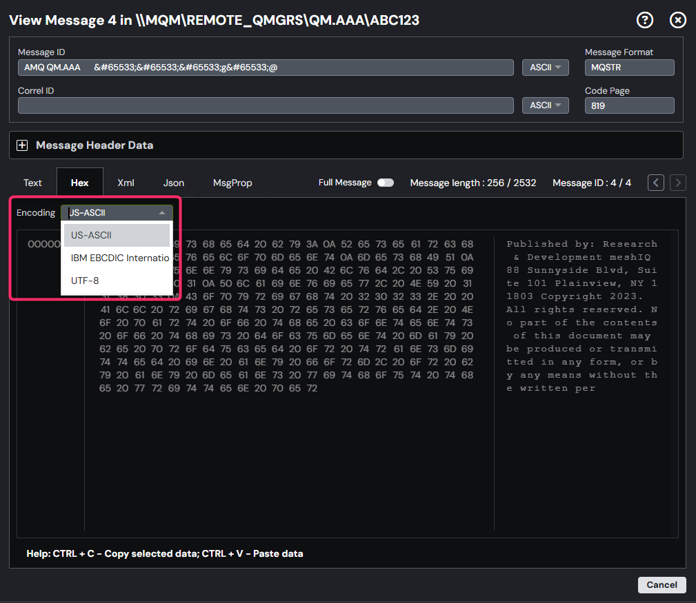
Task: Collapse the open Encoding dropdown
Action: click(116, 212)
